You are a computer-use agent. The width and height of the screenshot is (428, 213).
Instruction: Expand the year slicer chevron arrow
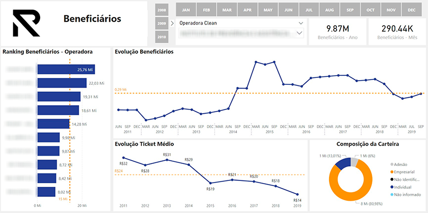pyautogui.click(x=172, y=23)
